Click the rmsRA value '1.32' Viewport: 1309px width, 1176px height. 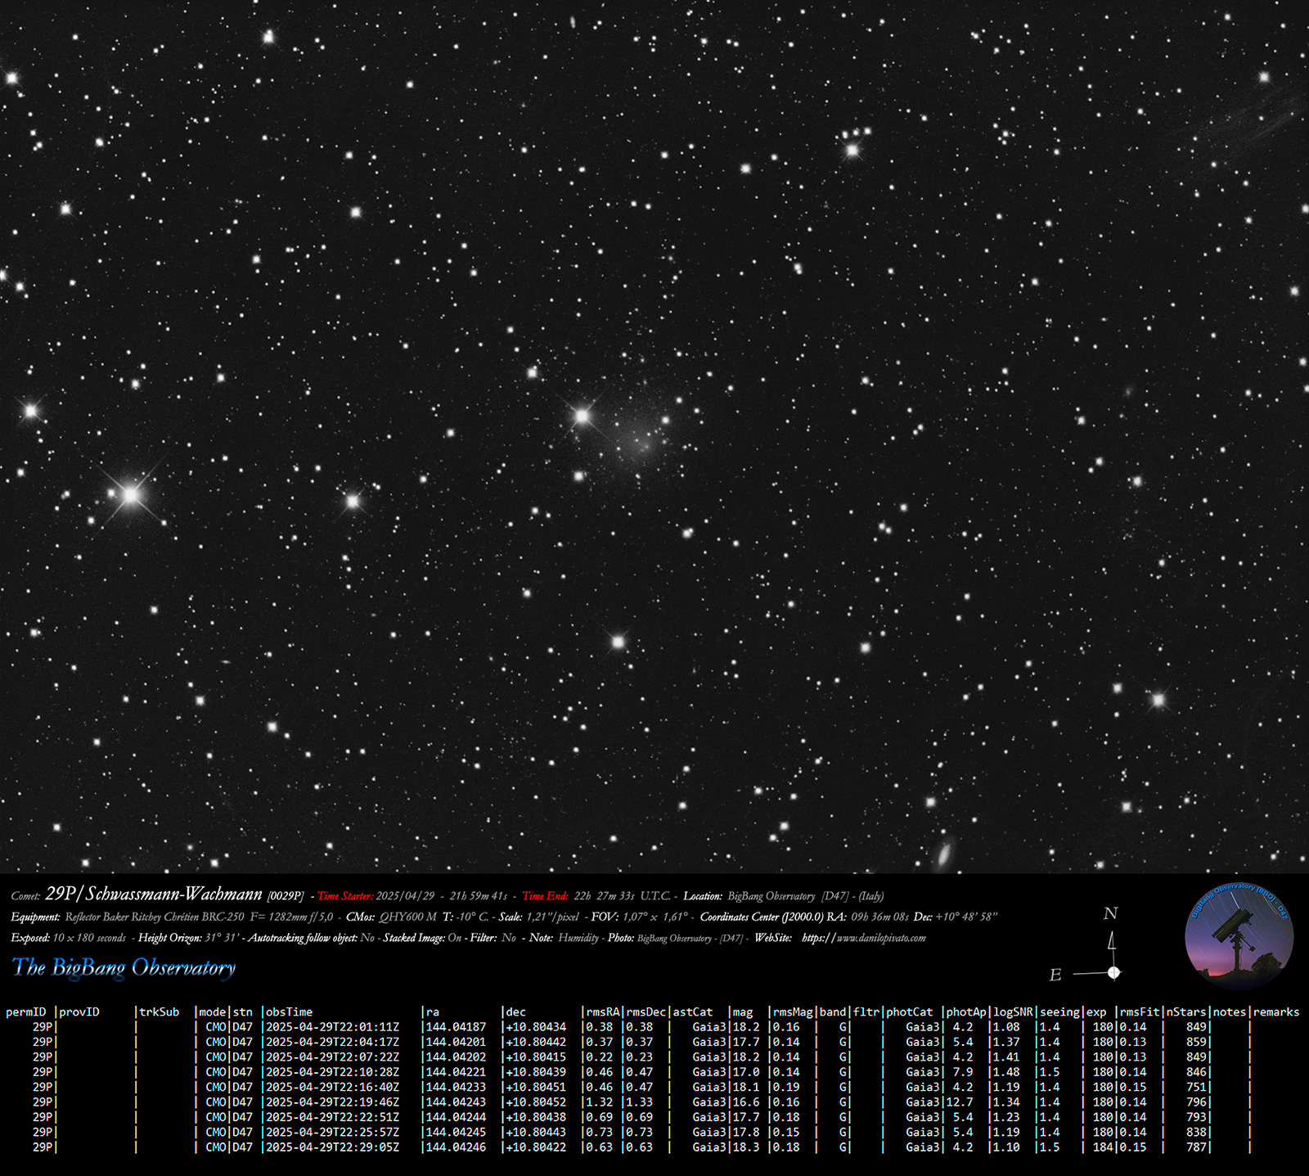click(x=600, y=1102)
